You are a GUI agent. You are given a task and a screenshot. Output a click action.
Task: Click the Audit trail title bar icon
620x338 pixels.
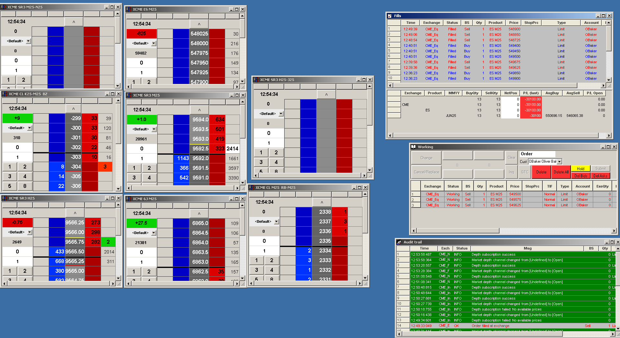click(399, 242)
